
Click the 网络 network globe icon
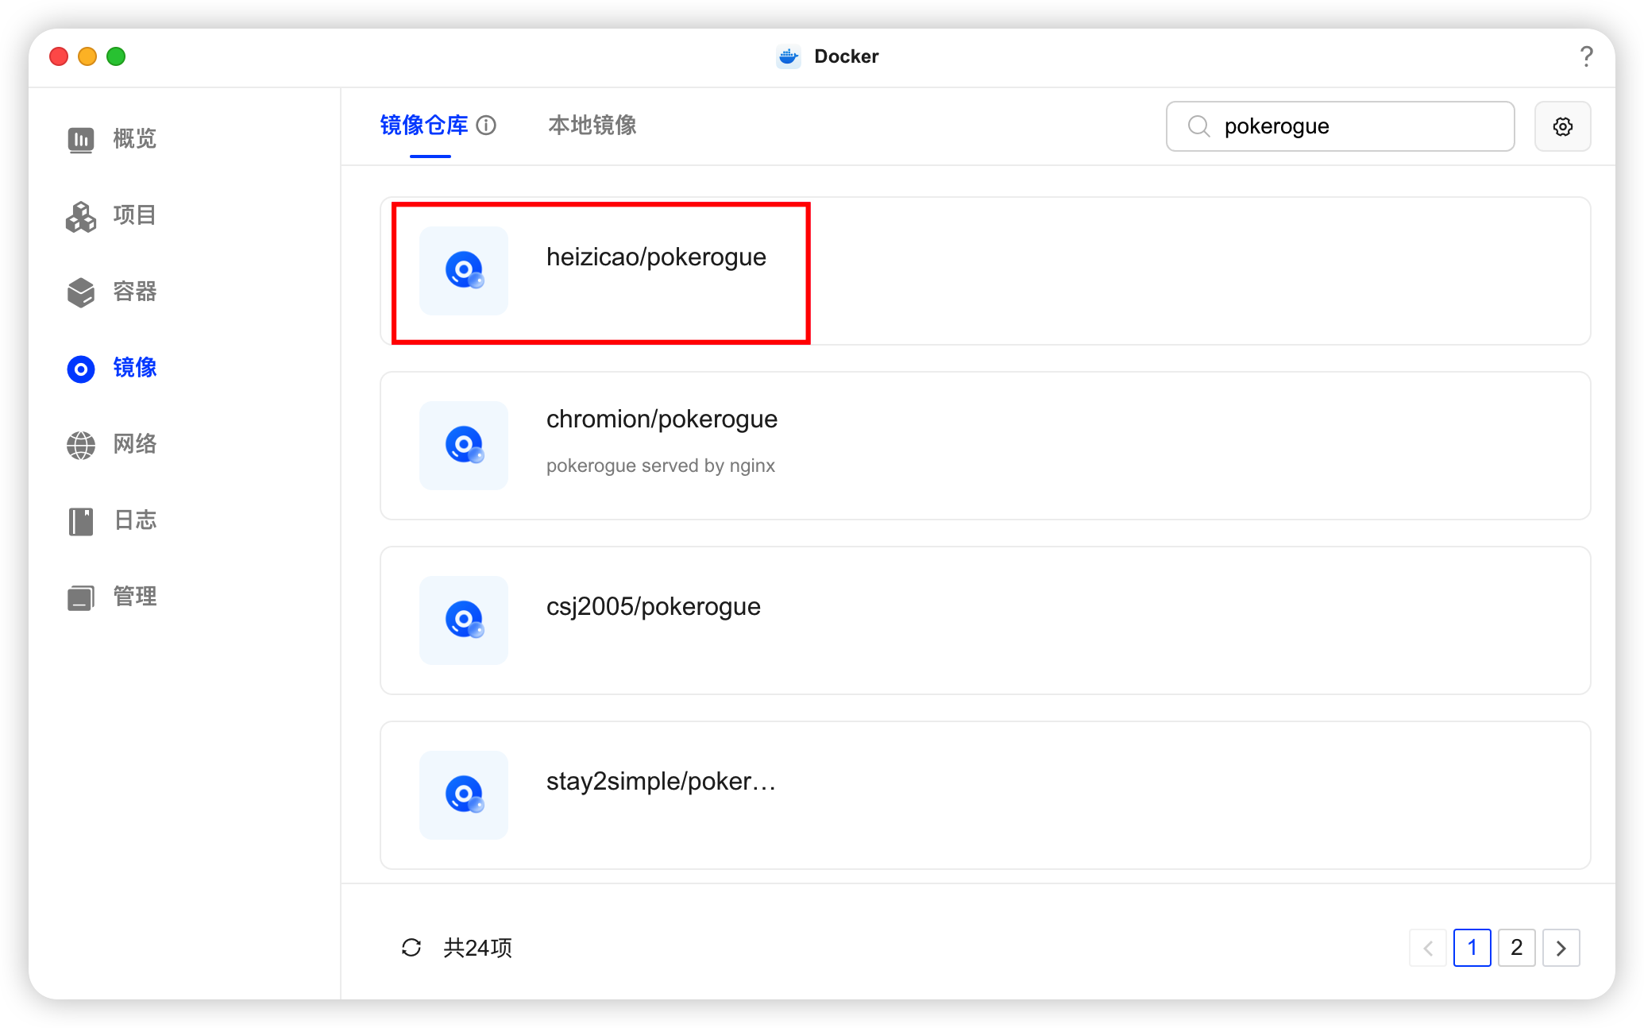(x=81, y=444)
